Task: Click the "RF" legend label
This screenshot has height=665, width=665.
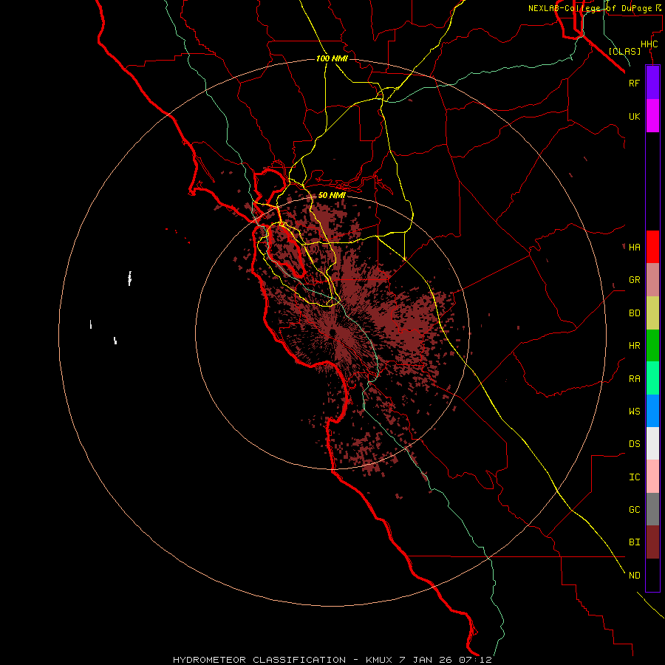Action: tap(634, 83)
